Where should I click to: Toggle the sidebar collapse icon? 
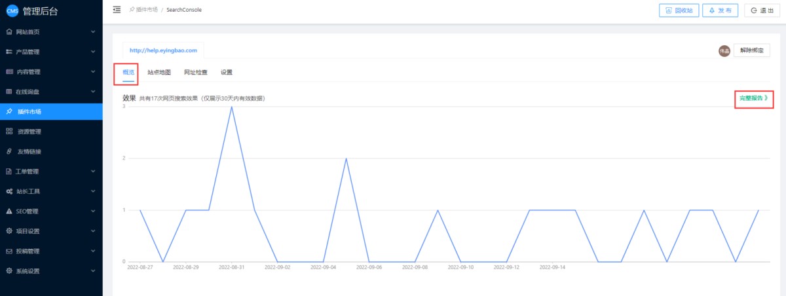tap(117, 10)
